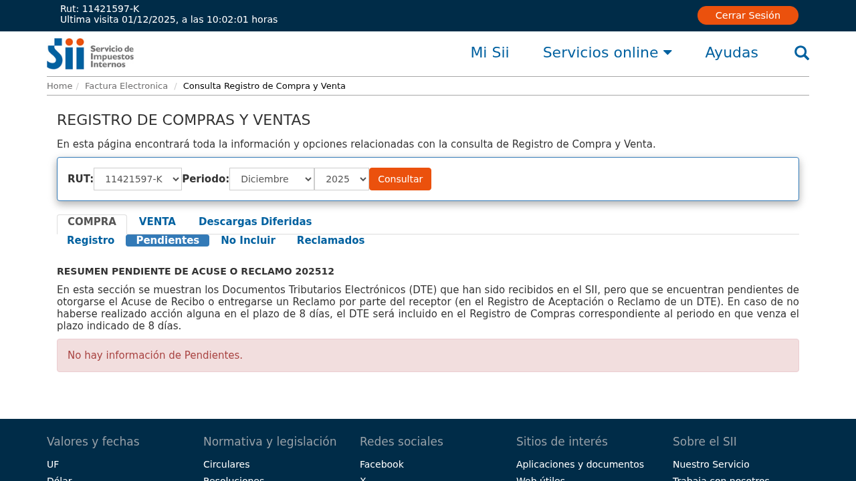
Task: Click the SII logo
Action: click(90, 53)
